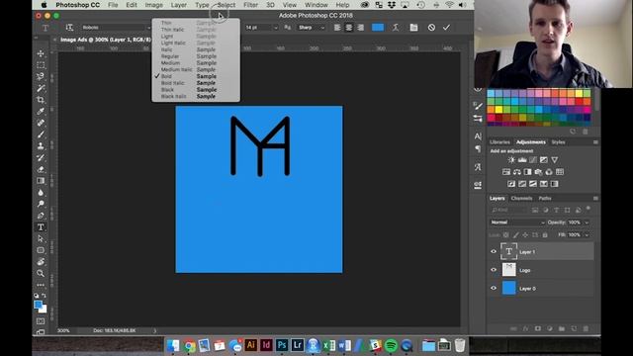Toggle lock position

click(x=525, y=234)
